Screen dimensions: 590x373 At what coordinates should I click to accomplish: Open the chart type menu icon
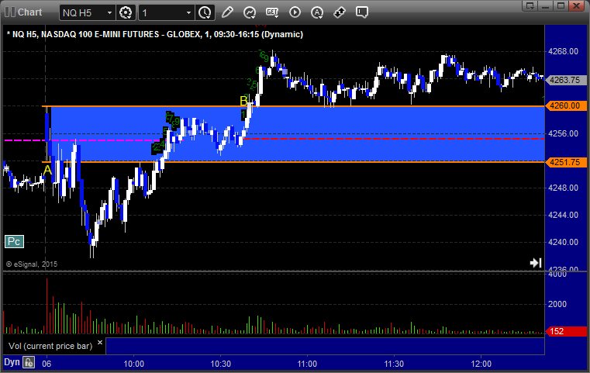[x=250, y=12]
